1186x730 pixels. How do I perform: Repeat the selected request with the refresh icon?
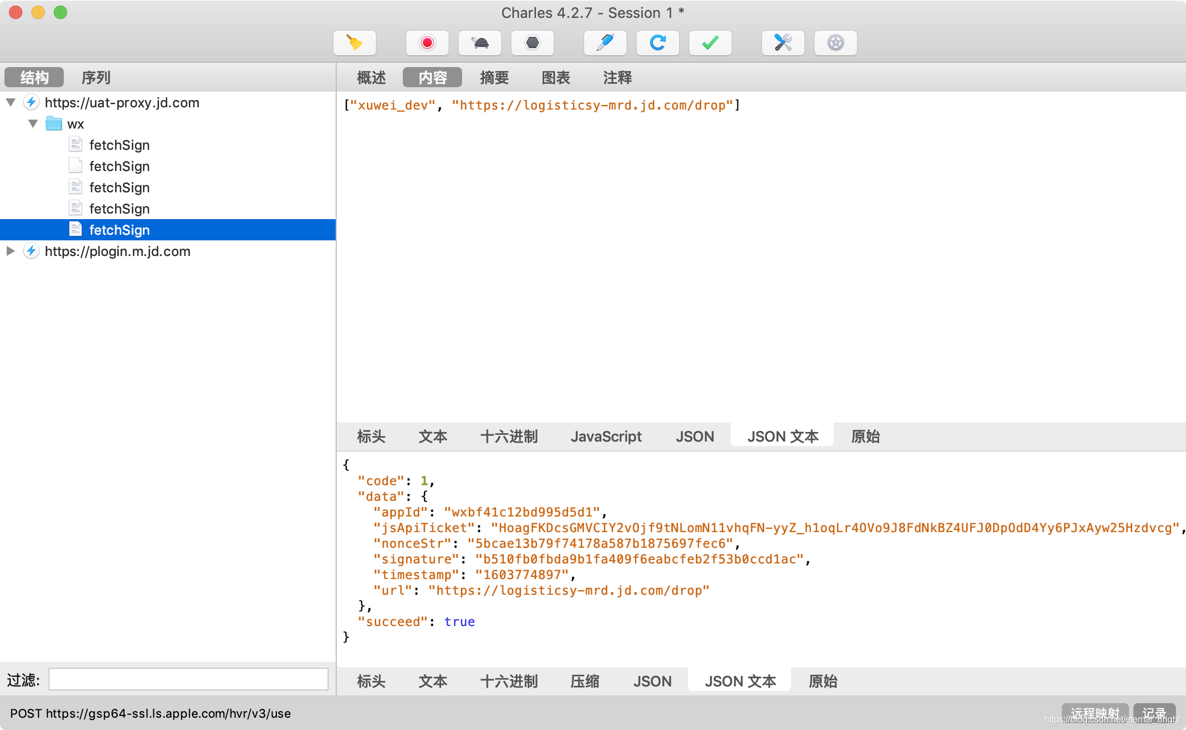coord(658,43)
